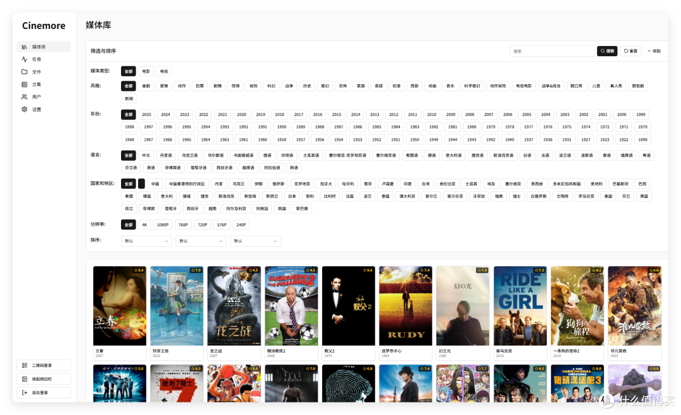
Task: Filter by year 2019
Action: (260, 115)
